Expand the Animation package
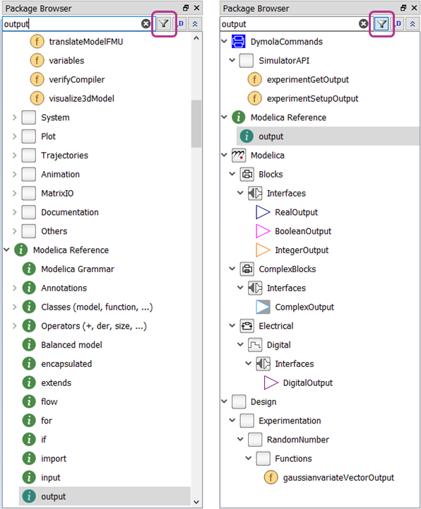Screen dimensions: 421x509 (x=14, y=175)
